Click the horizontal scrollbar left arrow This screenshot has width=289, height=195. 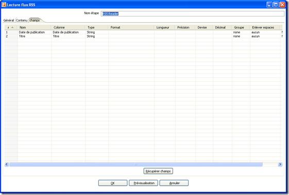click(x=7, y=164)
